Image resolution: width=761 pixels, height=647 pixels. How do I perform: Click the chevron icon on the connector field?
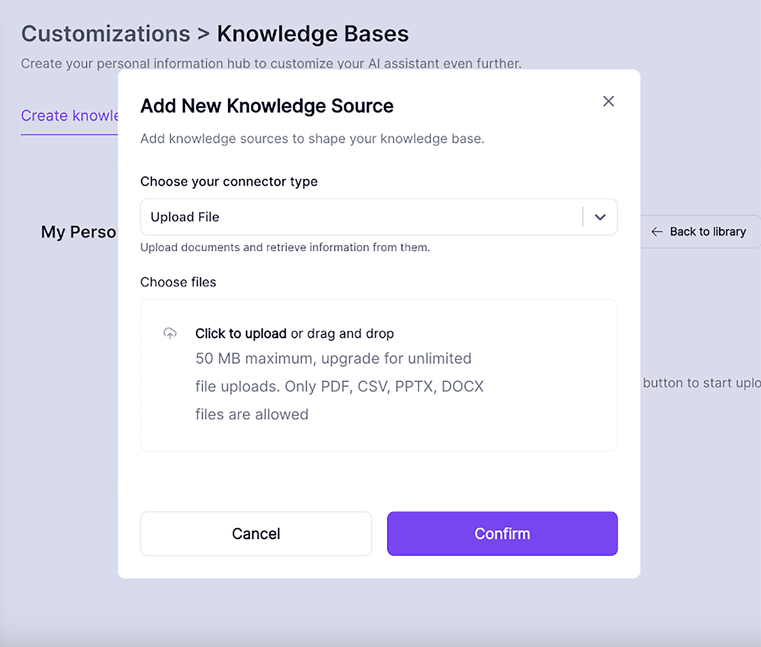[x=600, y=217]
